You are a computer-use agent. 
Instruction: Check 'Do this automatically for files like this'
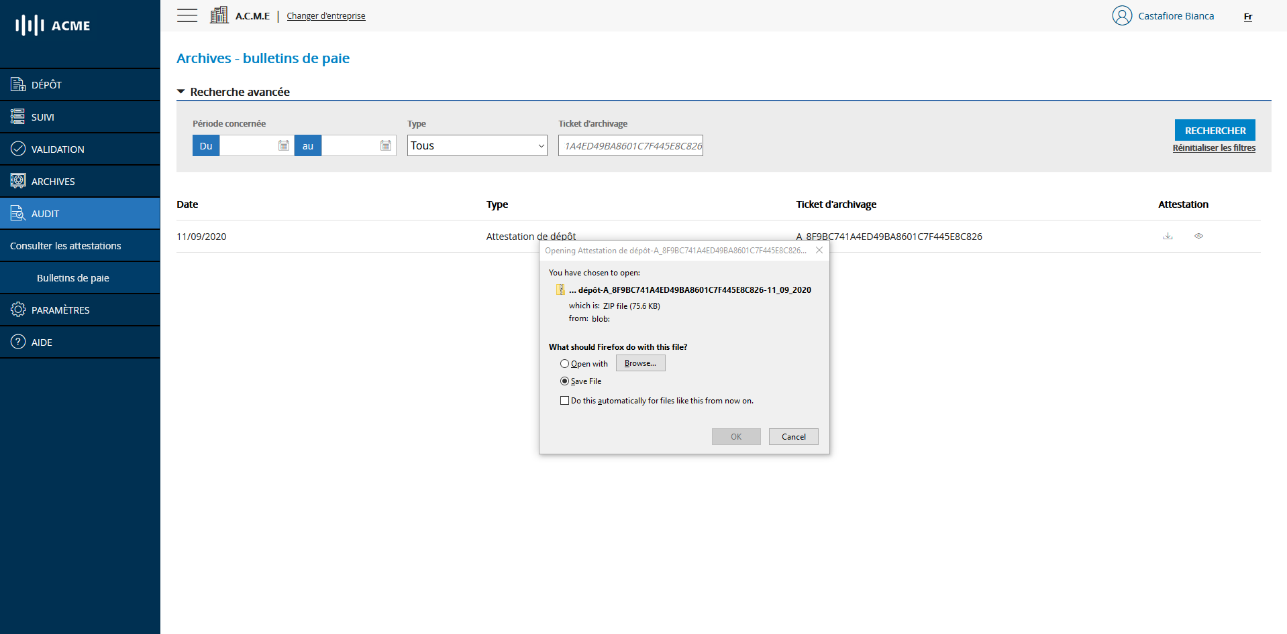(565, 400)
